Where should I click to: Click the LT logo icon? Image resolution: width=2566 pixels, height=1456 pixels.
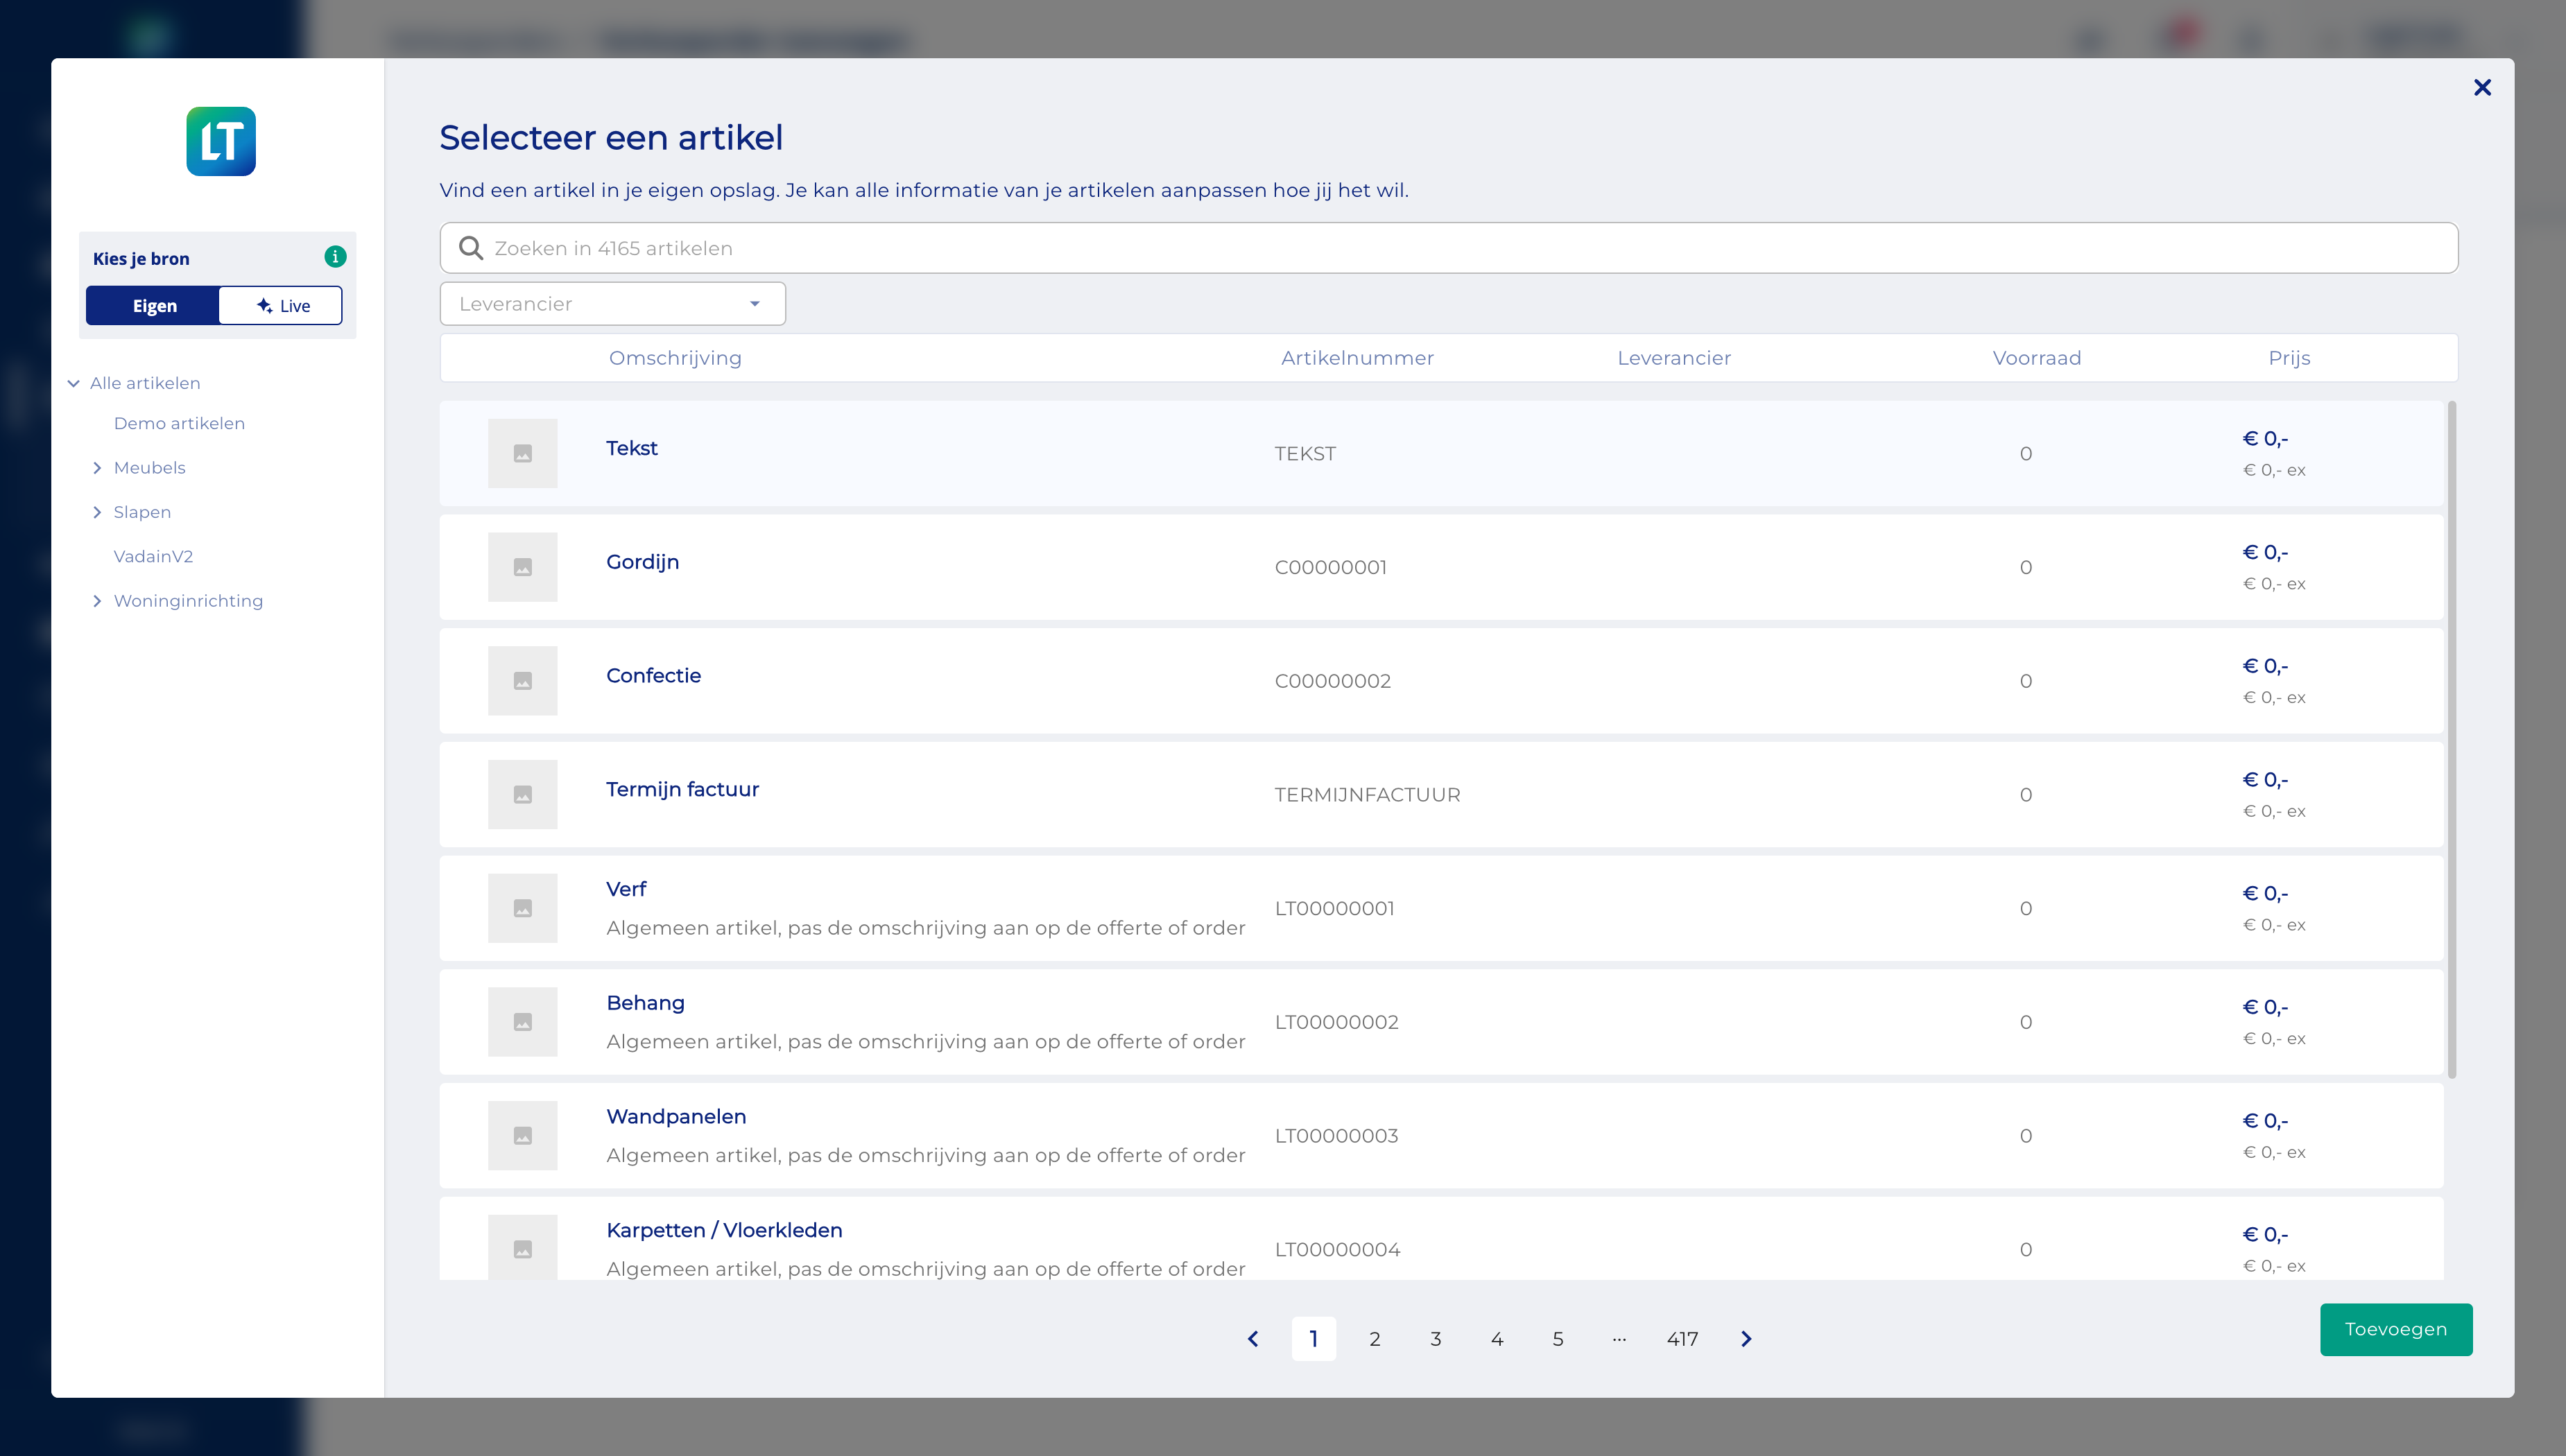pyautogui.click(x=221, y=141)
